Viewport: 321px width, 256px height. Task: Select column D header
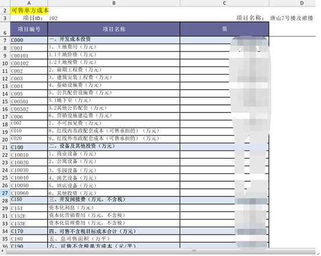point(301,3)
